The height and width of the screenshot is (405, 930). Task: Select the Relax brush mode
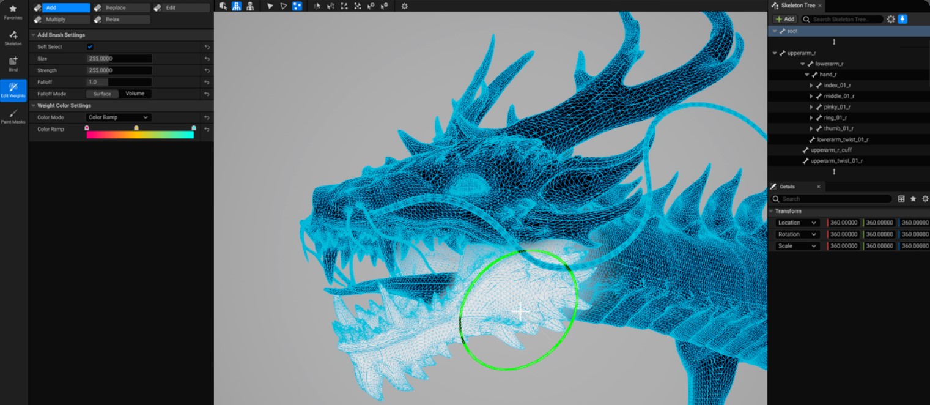121,20
